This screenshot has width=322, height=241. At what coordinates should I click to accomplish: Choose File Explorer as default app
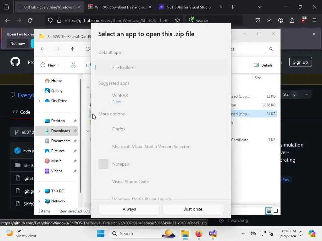pyautogui.click(x=161, y=67)
